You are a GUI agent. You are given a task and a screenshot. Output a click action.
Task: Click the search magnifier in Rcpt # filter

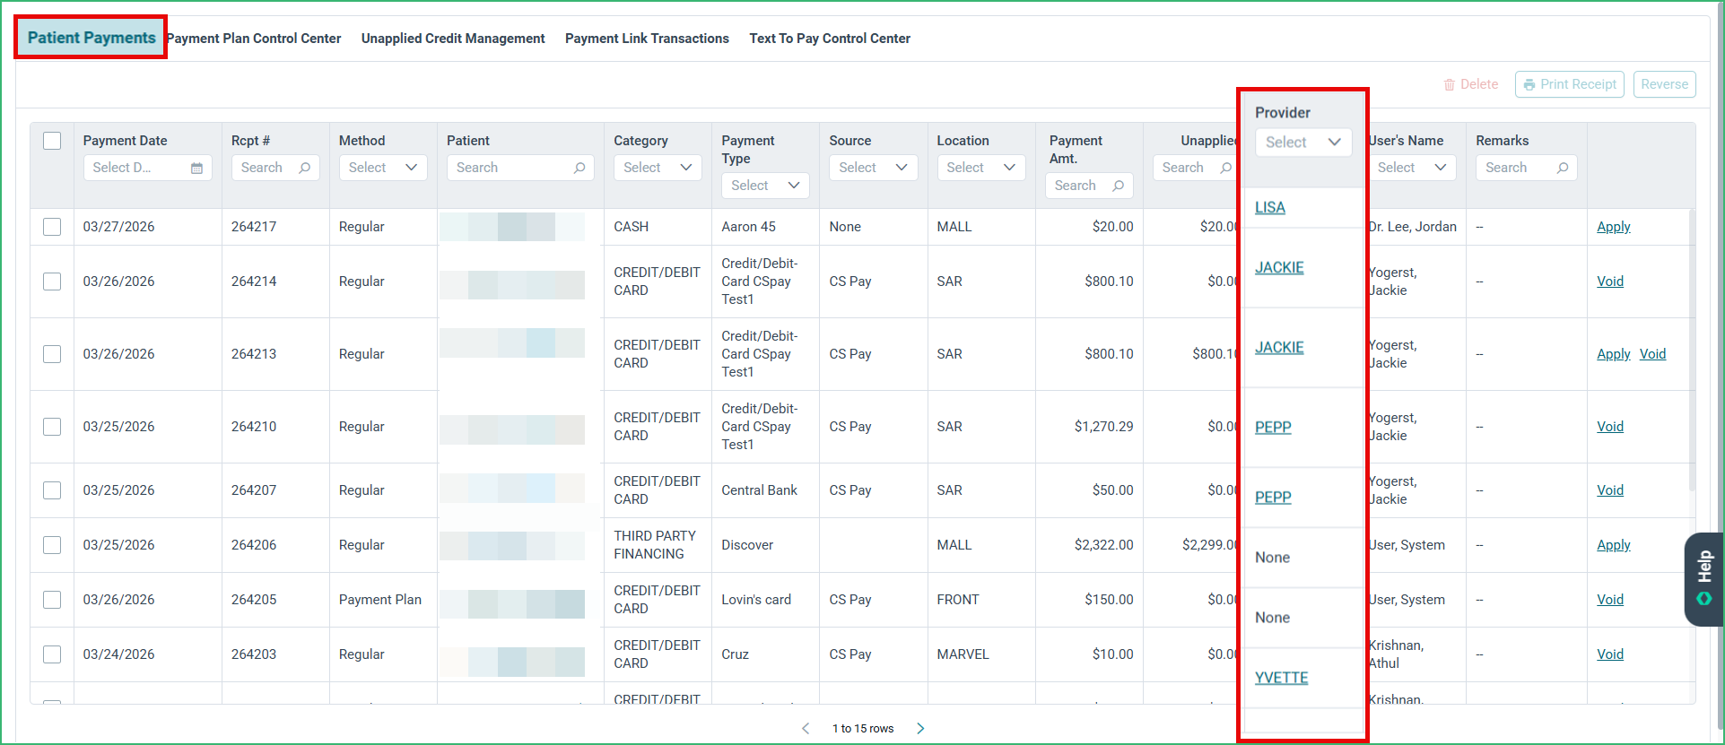click(x=304, y=168)
